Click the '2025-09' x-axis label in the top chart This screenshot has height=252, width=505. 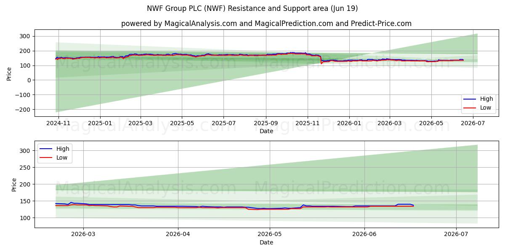click(266, 123)
